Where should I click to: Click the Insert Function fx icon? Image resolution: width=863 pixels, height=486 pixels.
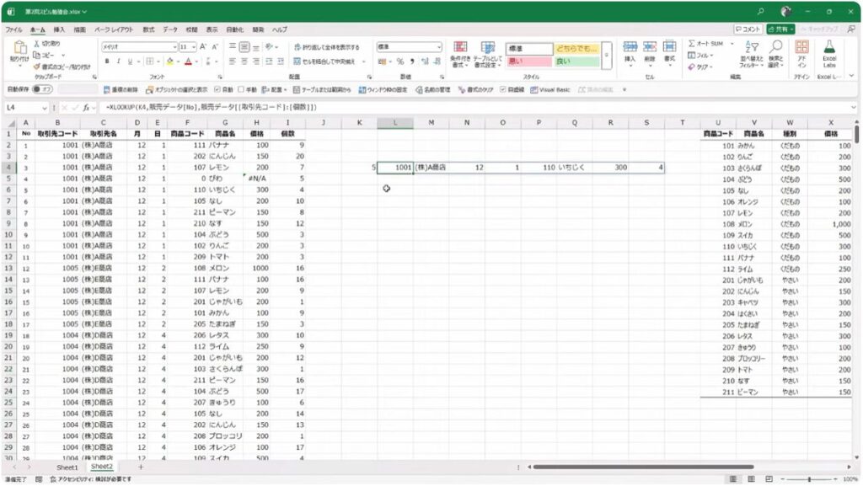pos(86,108)
